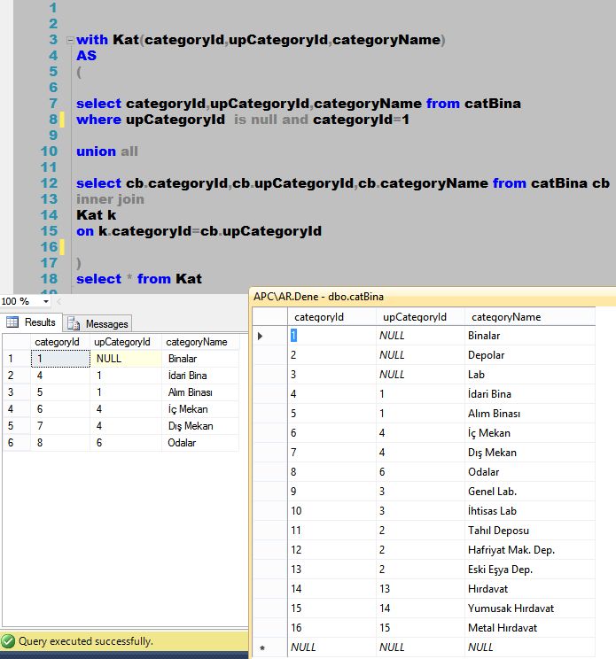This screenshot has width=616, height=659.
Task: Click the highlighted categoryId 1 cell in catBina
Action: [331, 336]
